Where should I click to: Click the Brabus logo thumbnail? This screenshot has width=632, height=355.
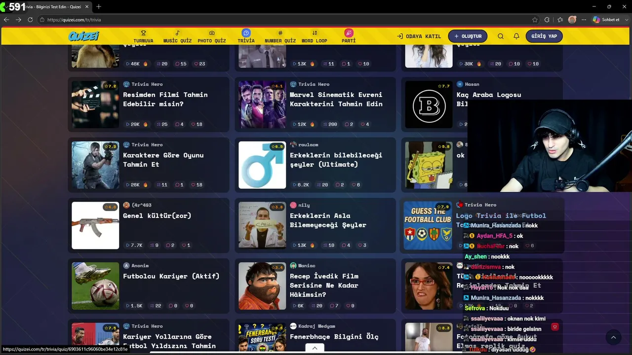pos(429,105)
